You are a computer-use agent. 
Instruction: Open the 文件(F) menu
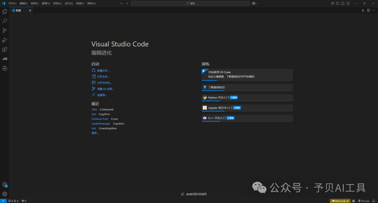12,3
